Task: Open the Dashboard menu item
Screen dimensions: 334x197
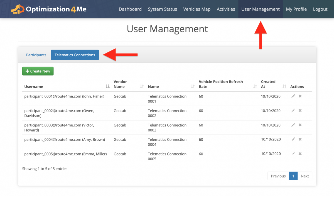Action: tap(130, 9)
